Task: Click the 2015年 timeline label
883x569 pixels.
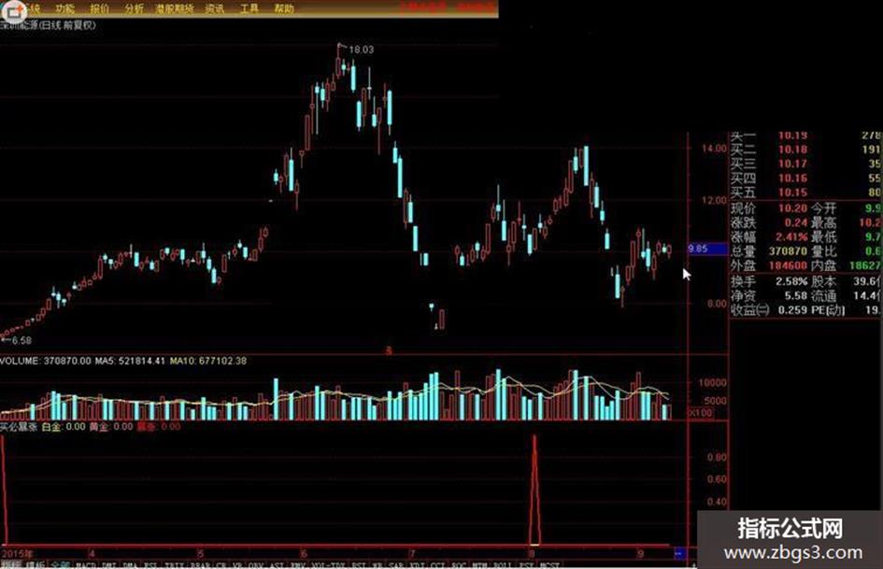Action: (x=17, y=554)
